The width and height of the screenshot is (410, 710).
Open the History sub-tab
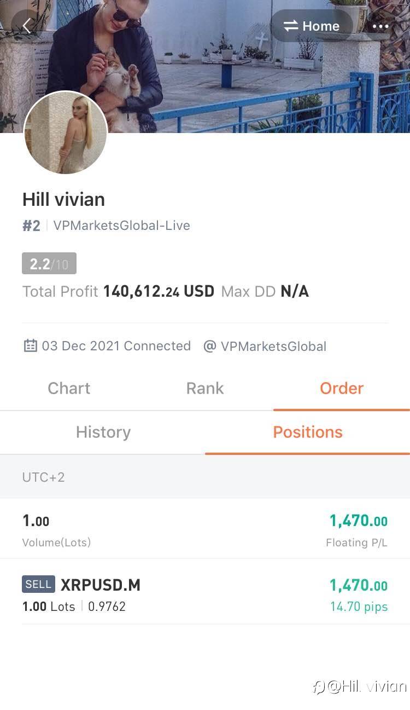tap(103, 432)
